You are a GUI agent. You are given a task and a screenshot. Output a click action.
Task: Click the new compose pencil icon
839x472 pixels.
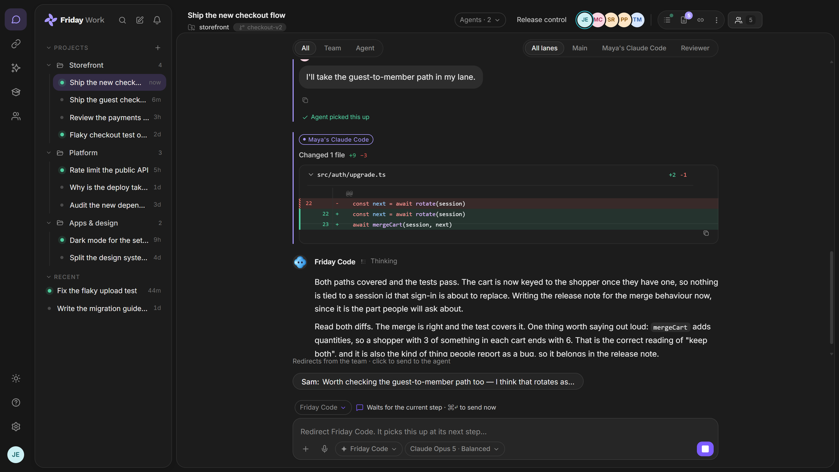[x=140, y=20]
